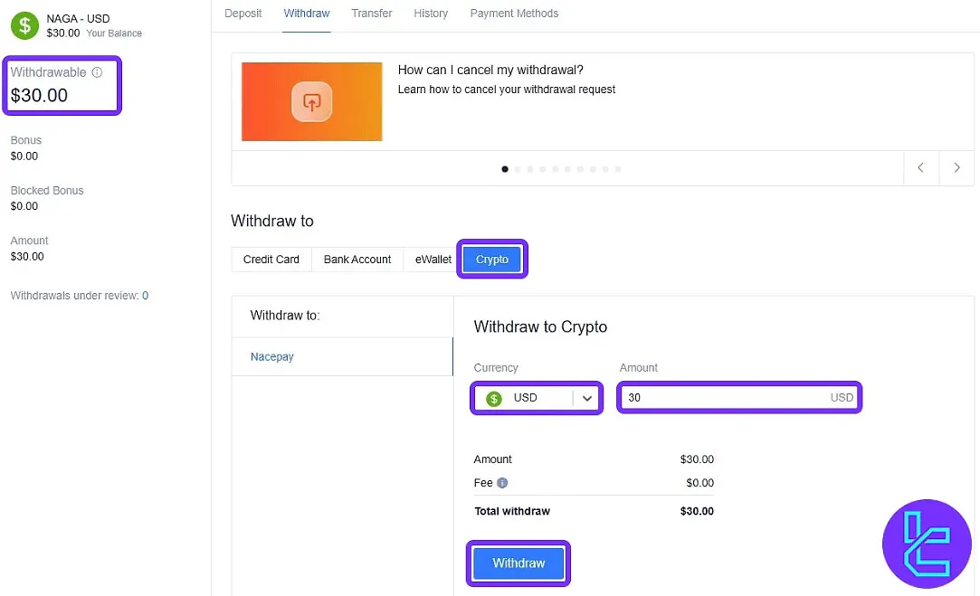
Task: Click the orange withdrawal banner icon
Action: (311, 101)
